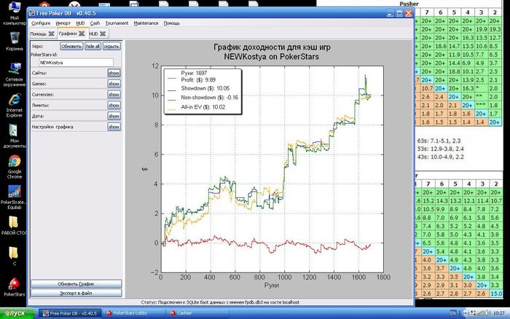Open the Start (пуск) menu
The image size is (510, 319).
17,313
